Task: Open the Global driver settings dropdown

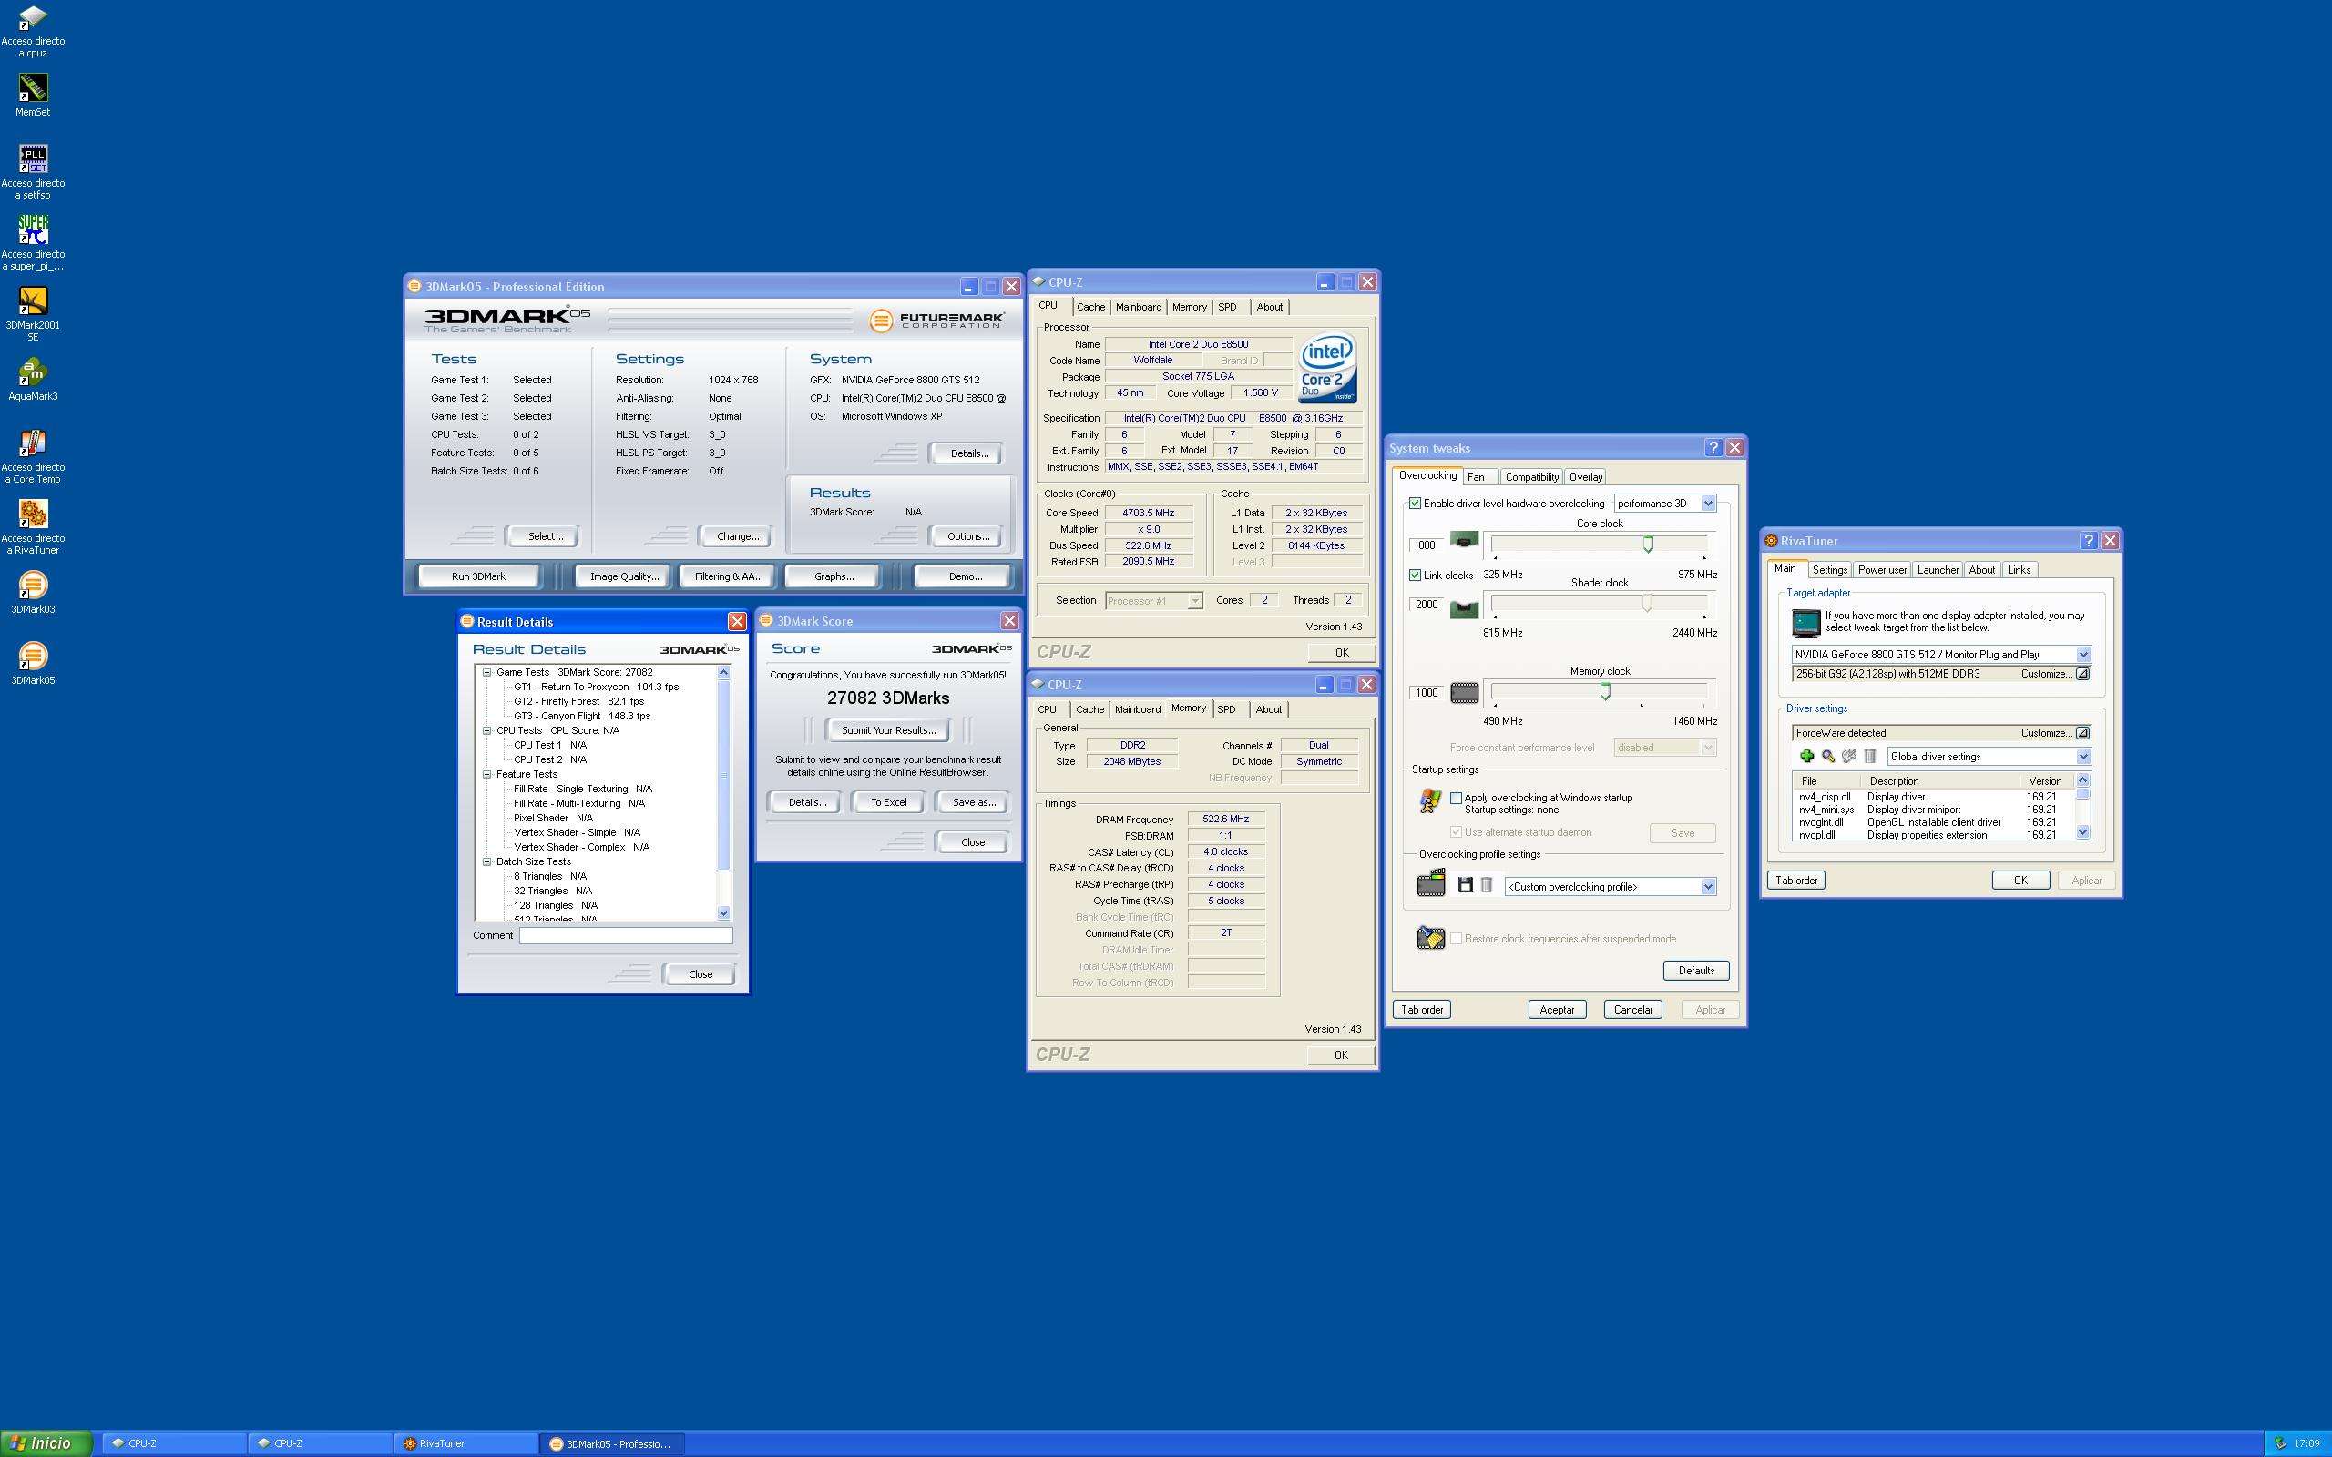Action: click(2082, 757)
